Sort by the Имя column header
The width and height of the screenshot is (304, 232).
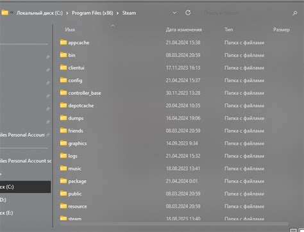pyautogui.click(x=70, y=29)
